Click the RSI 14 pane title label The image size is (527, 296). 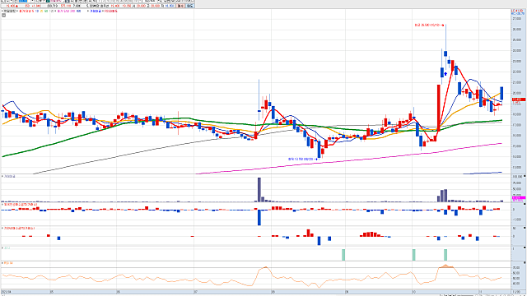coord(7,263)
